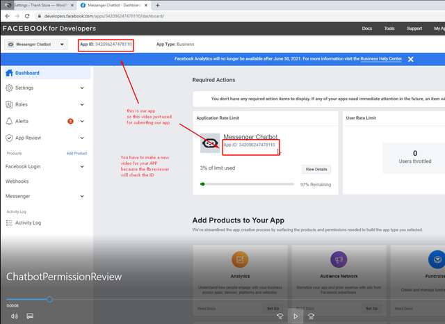Click the Messenger Chatbot app robot icon

point(210,143)
